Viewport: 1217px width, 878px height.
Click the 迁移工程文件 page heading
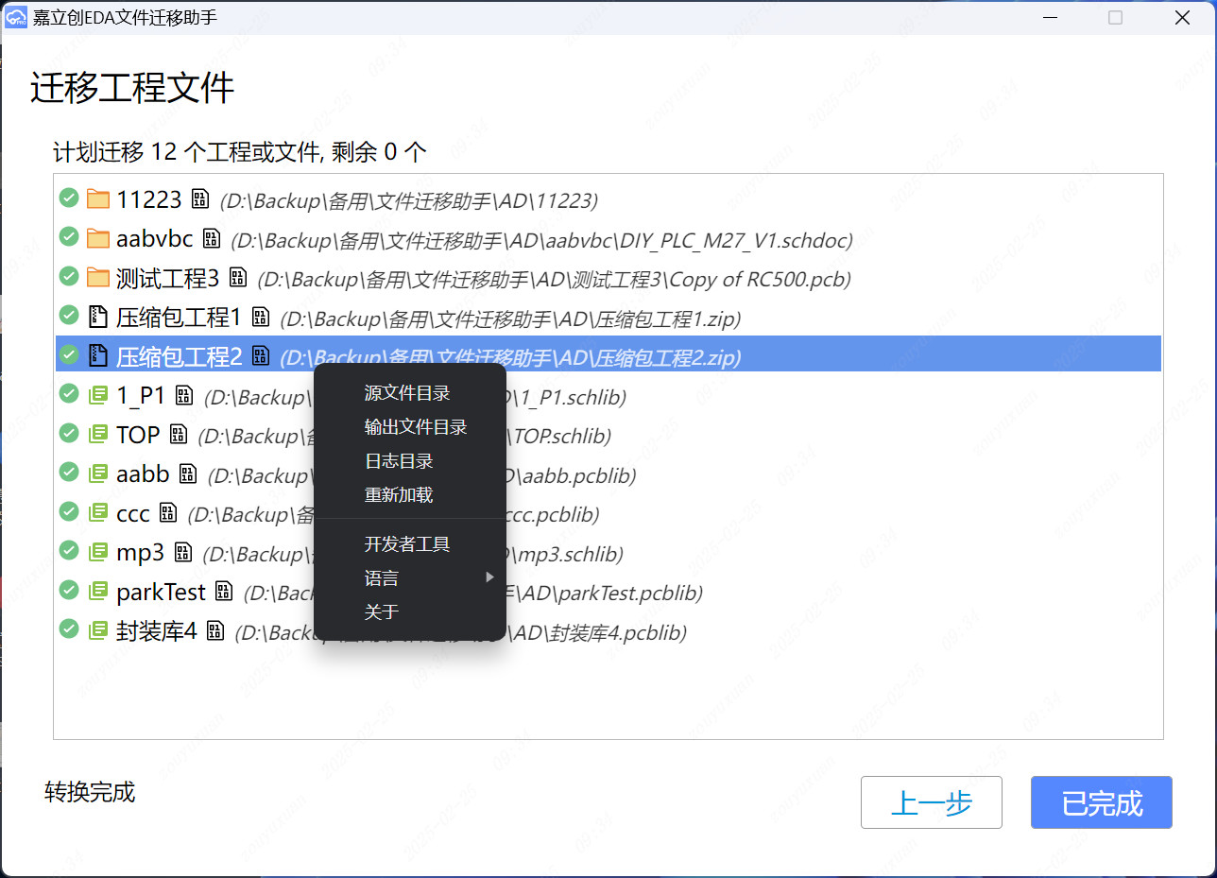pyautogui.click(x=132, y=89)
